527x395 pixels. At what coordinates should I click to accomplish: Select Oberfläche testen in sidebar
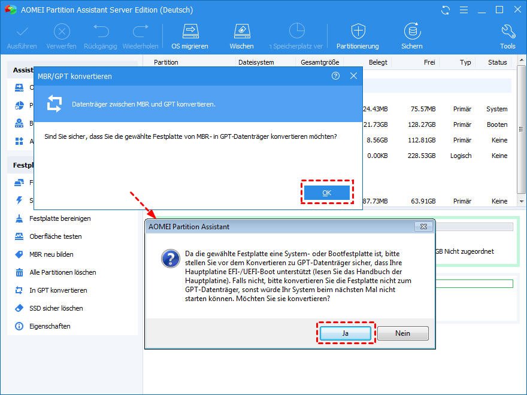[56, 236]
